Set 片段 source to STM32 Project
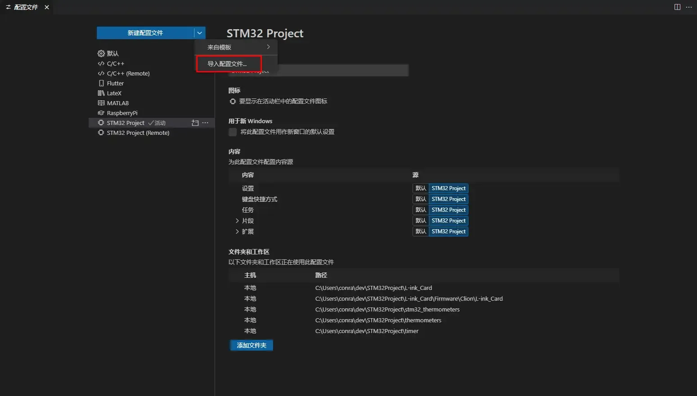 [x=449, y=221]
